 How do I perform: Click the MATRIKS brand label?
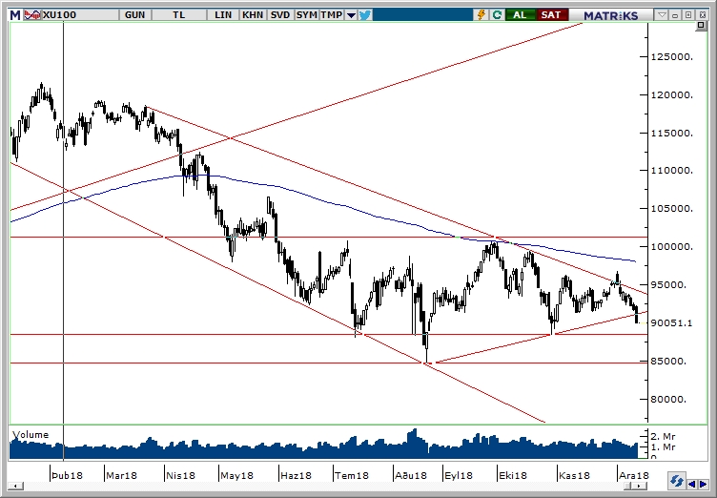click(610, 15)
